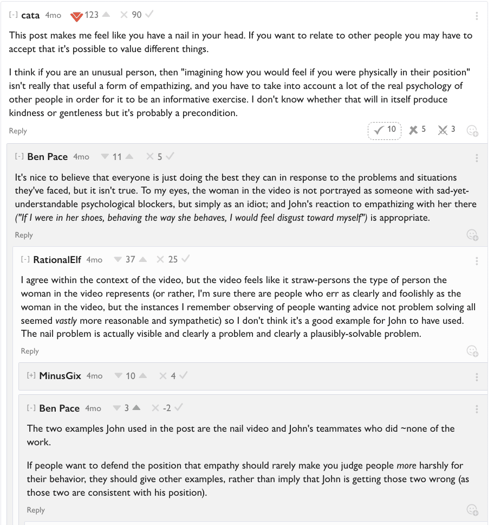The image size is (494, 525).
Task: Open three-dot menu on RationalElf's comment
Action: pos(477,261)
